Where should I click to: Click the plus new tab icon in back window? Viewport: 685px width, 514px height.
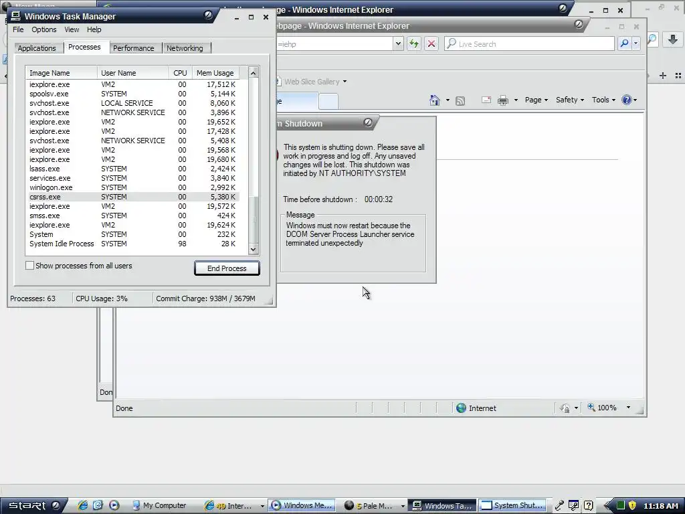pyautogui.click(x=663, y=76)
